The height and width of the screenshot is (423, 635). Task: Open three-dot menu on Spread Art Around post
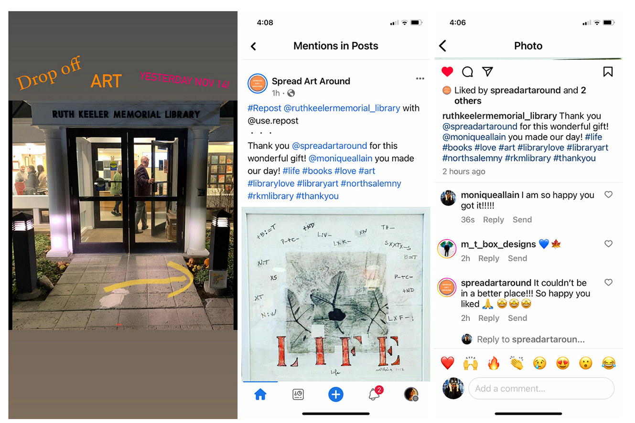pyautogui.click(x=420, y=79)
